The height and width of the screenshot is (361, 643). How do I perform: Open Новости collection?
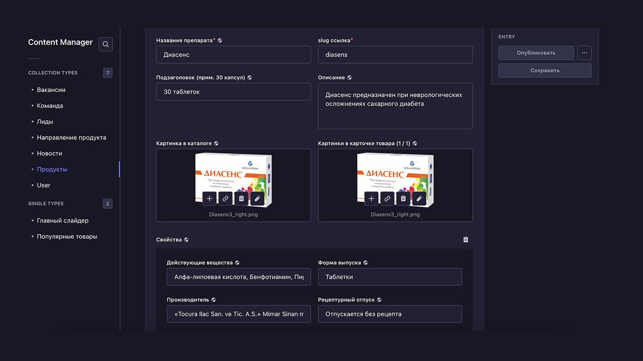click(50, 153)
